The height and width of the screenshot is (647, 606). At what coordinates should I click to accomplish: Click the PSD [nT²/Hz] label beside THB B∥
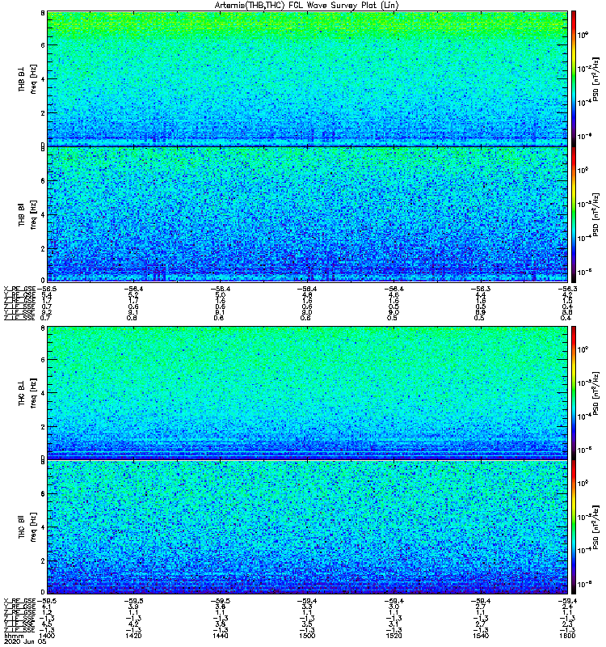pos(596,214)
